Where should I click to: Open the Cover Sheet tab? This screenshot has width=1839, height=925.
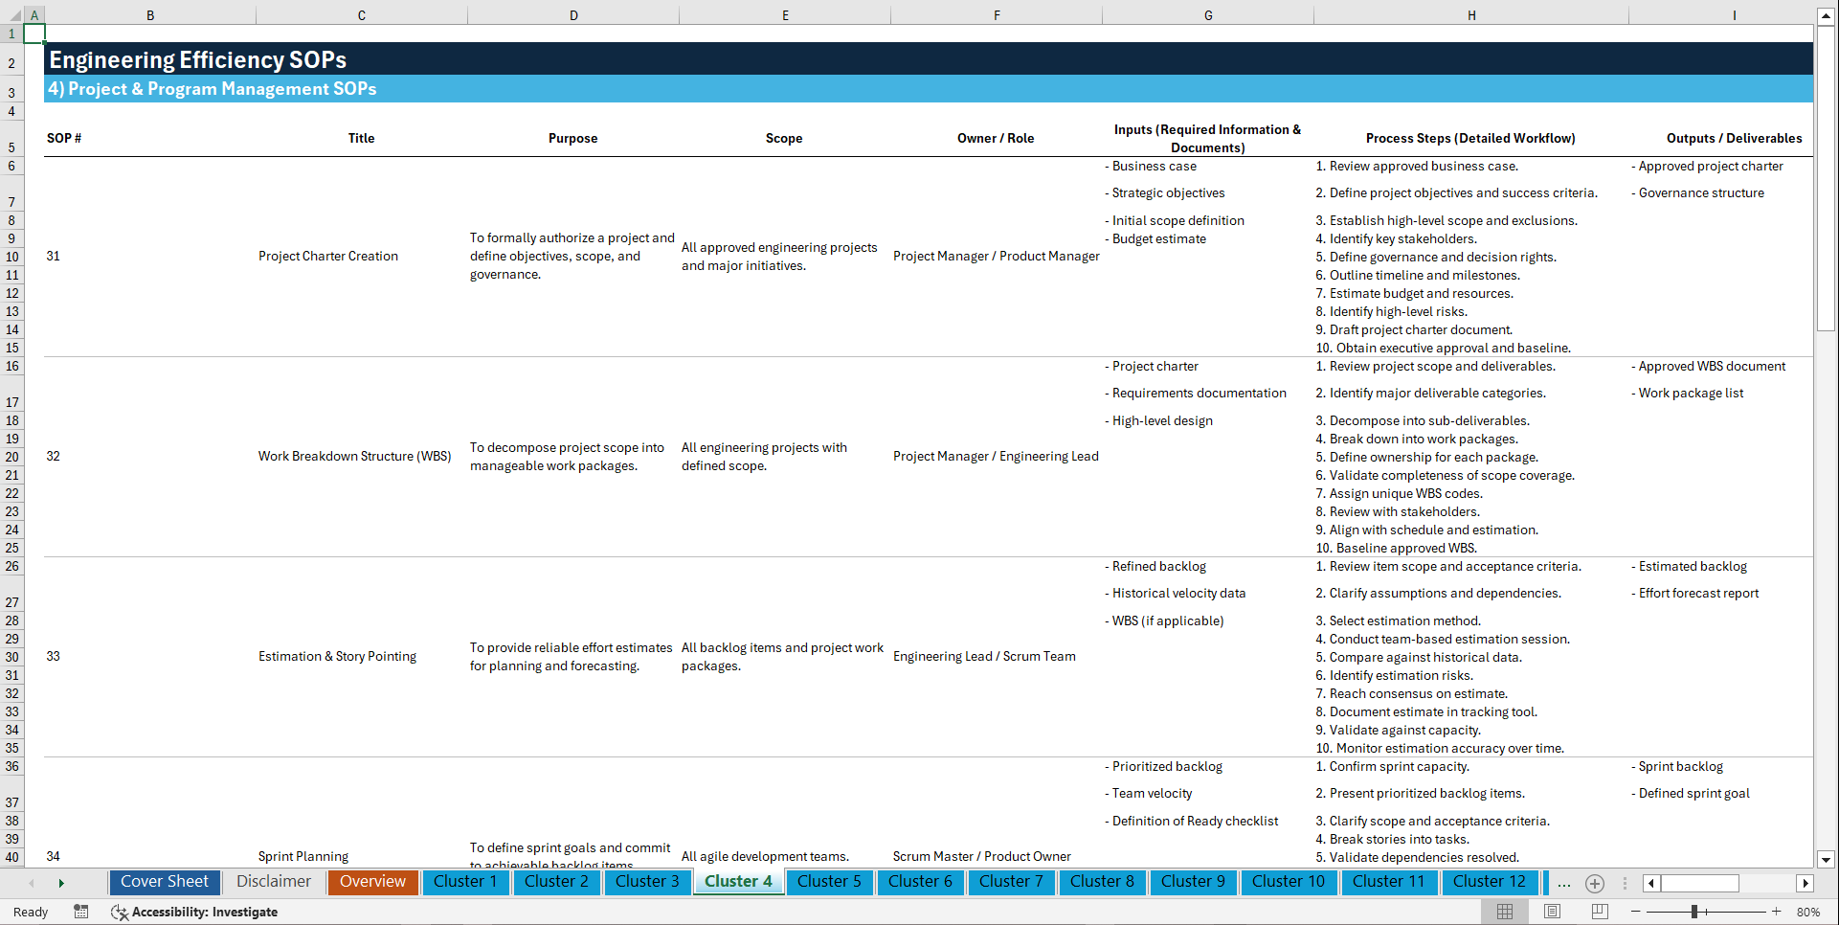coord(164,882)
